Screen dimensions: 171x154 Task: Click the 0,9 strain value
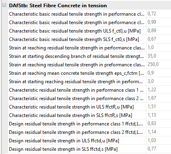pos(158,73)
